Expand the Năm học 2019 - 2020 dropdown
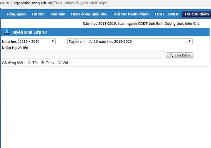Screen dimensions: 211x148 (x=37, y=41)
